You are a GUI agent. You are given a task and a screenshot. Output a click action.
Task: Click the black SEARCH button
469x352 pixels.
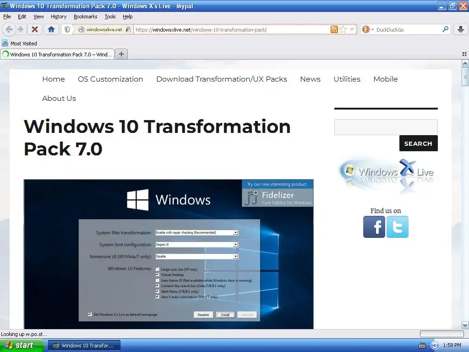point(419,143)
